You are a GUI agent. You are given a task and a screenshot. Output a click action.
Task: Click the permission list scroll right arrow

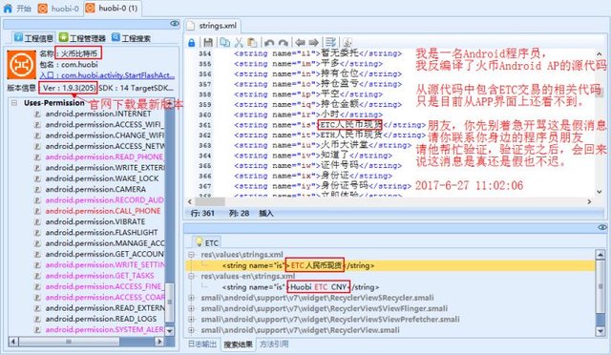[x=159, y=342]
